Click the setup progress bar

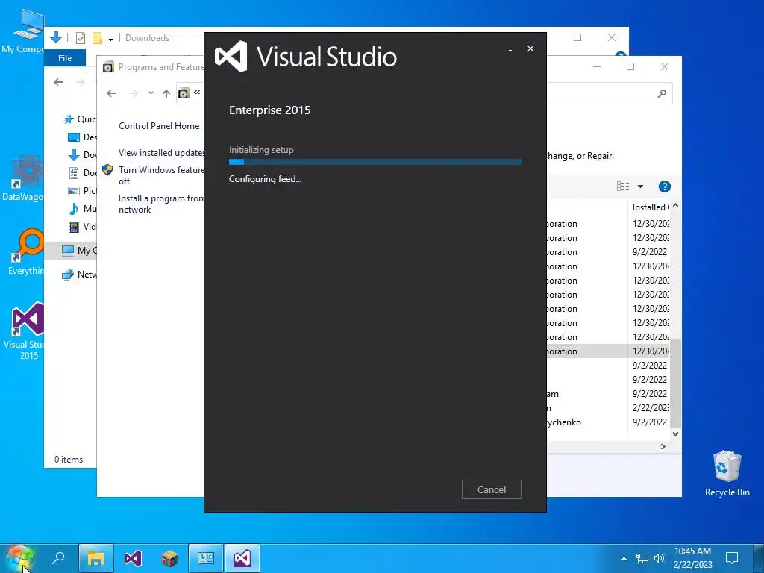click(x=375, y=162)
